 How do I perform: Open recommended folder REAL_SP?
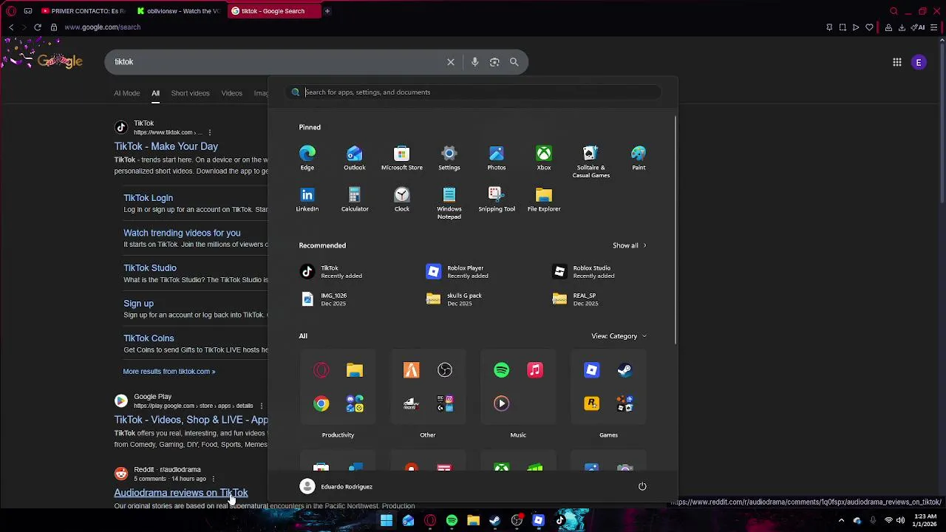[575, 299]
